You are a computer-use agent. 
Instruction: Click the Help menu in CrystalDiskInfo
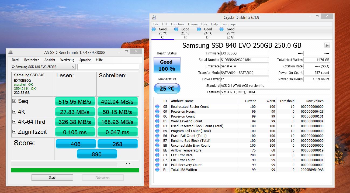[x=214, y=24]
